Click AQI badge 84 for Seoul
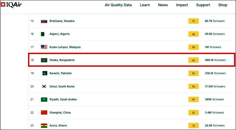The width and height of the screenshot is (236, 130). pos(194,86)
